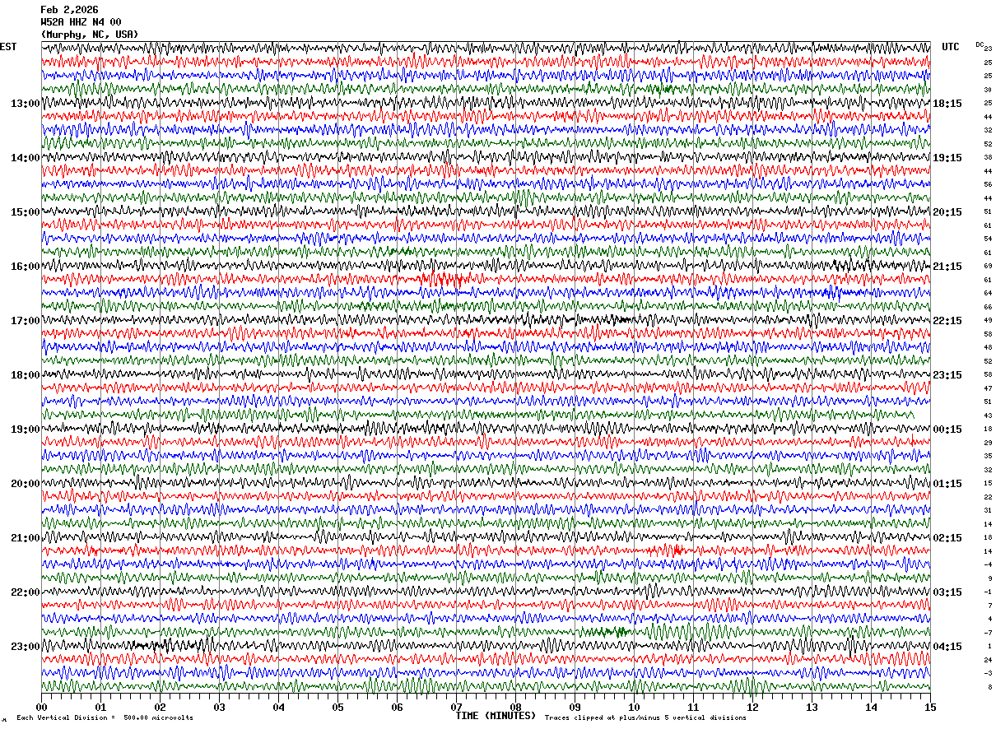
Task: Click minute tick '13' on time axis
Action: (x=812, y=707)
